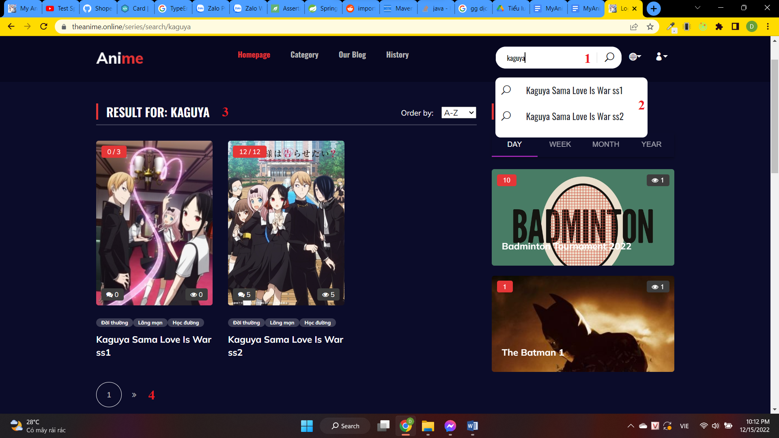779x438 pixels.
Task: Switch to the MONTH ranking tab
Action: (x=606, y=144)
